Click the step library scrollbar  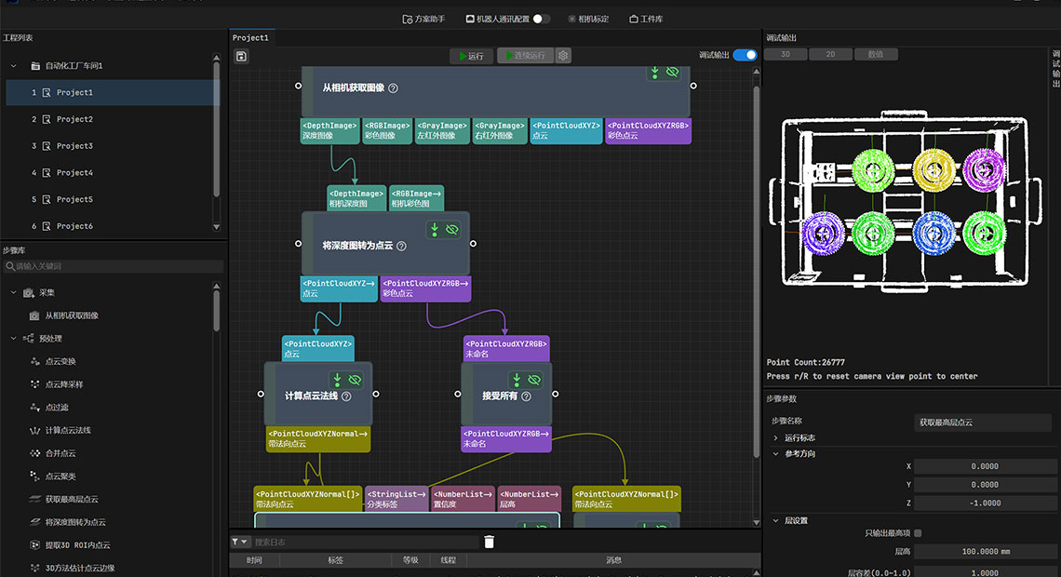(x=217, y=311)
